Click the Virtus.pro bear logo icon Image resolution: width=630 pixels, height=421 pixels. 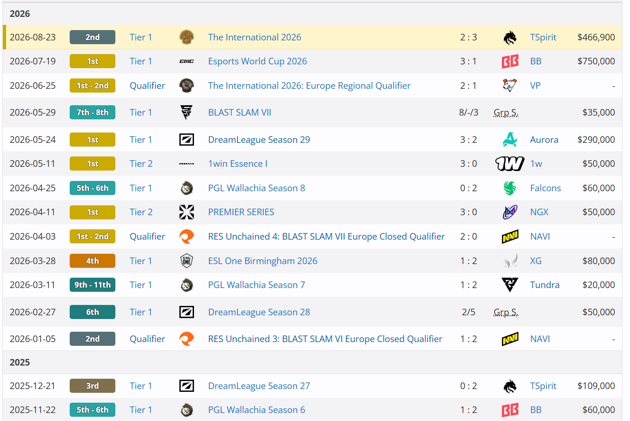[x=509, y=86]
